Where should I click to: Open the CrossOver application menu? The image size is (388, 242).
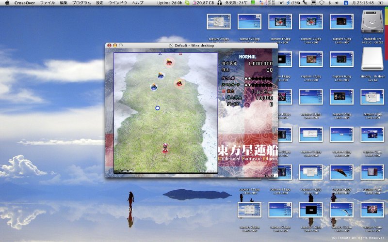(x=25, y=3)
